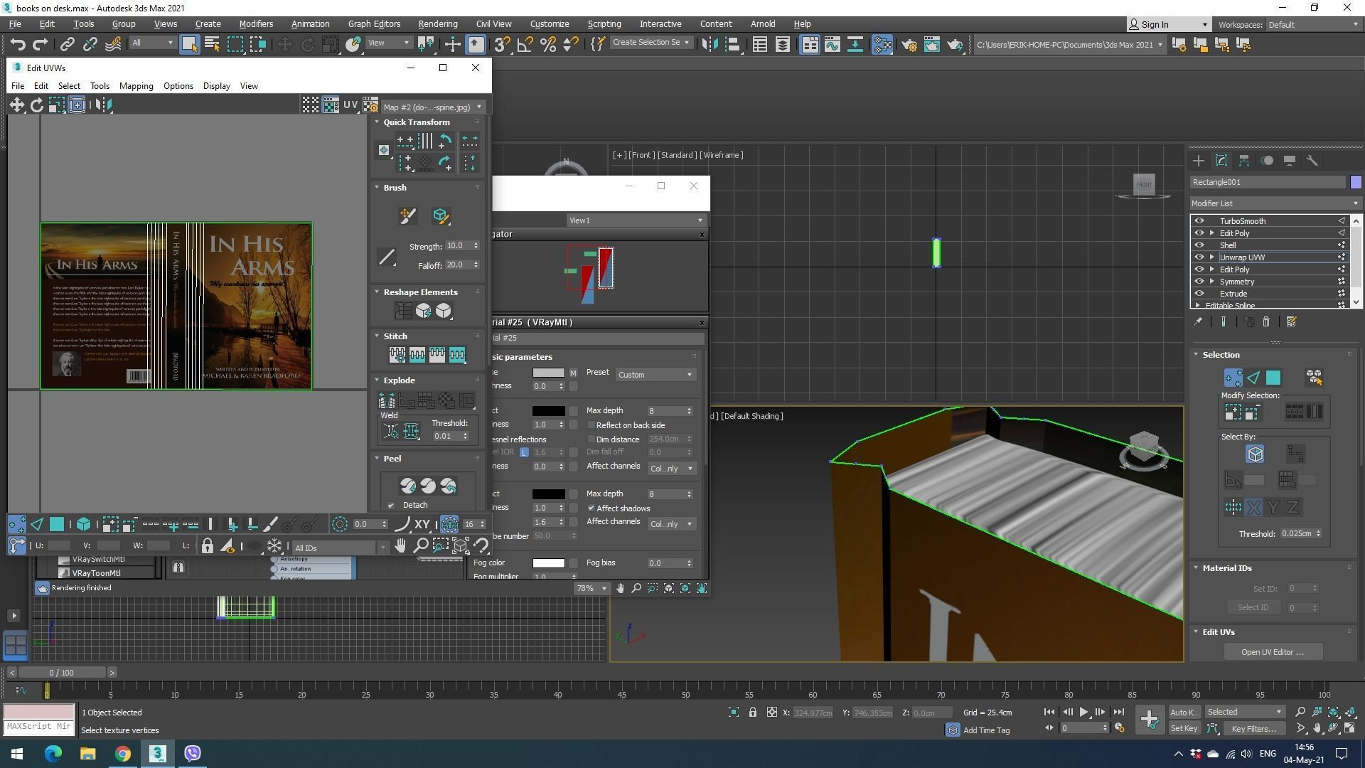The height and width of the screenshot is (768, 1365).
Task: Open the Angle Snap toggle icon
Action: (x=525, y=45)
